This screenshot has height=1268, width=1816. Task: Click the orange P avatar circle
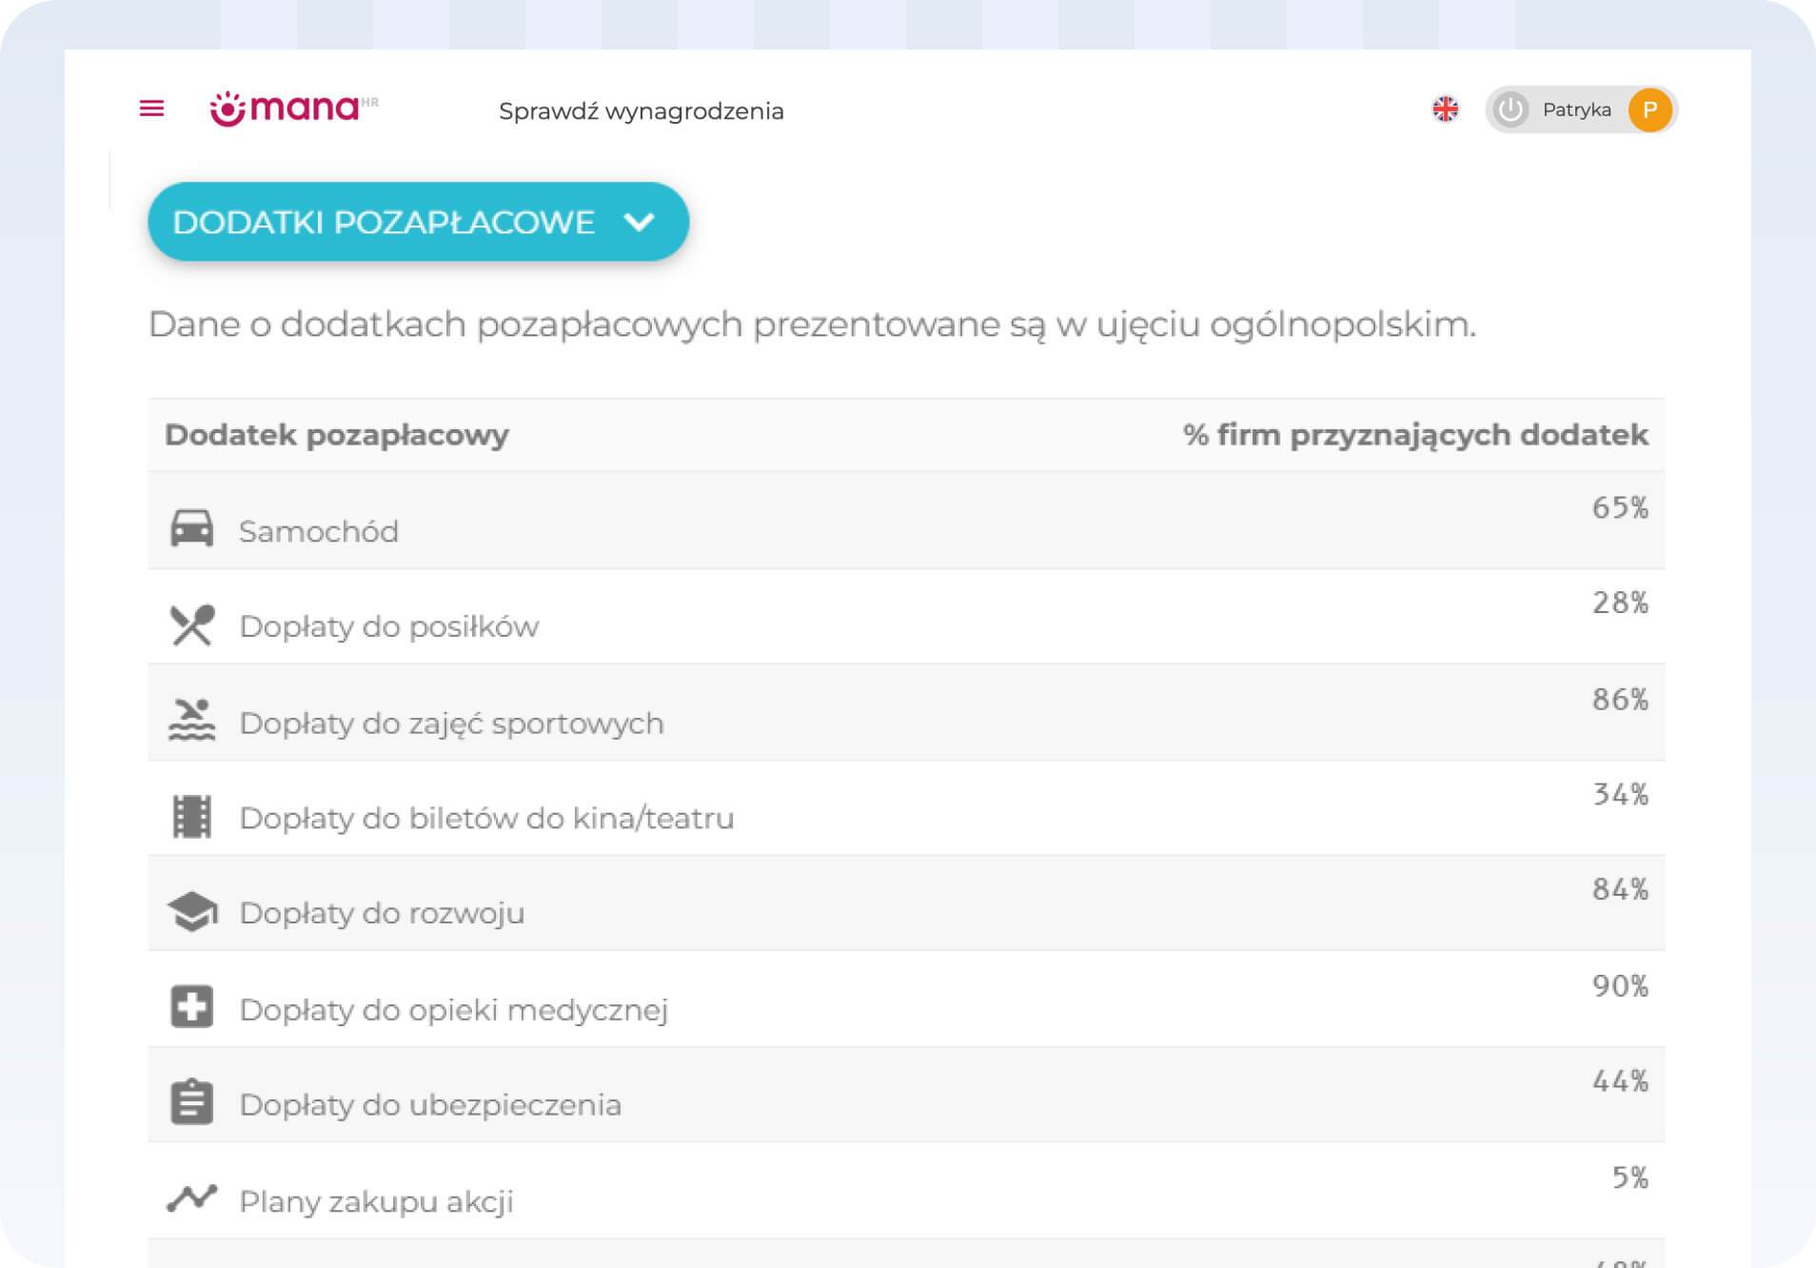[x=1649, y=109]
